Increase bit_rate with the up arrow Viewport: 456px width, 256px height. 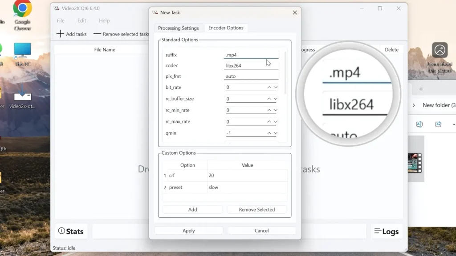[x=269, y=88]
